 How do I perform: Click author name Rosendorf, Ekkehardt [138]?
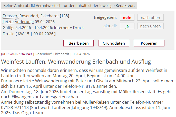click(44, 16)
